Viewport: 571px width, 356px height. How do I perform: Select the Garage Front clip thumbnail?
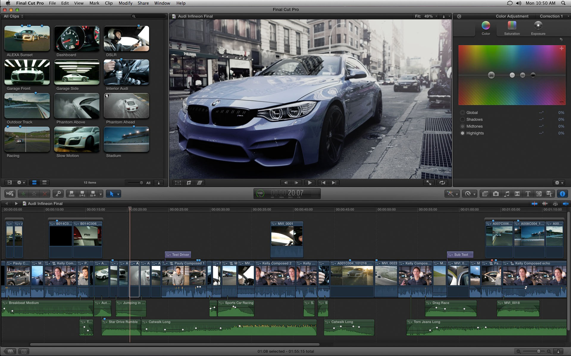pyautogui.click(x=27, y=72)
